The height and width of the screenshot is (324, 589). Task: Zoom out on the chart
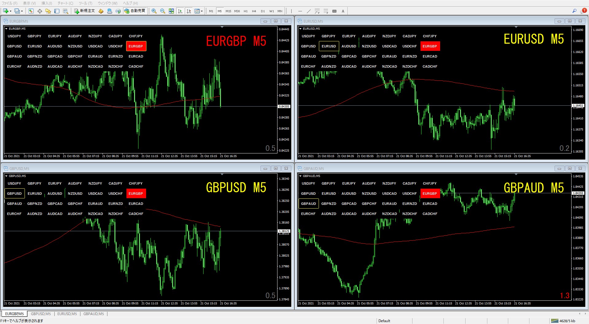coord(163,11)
